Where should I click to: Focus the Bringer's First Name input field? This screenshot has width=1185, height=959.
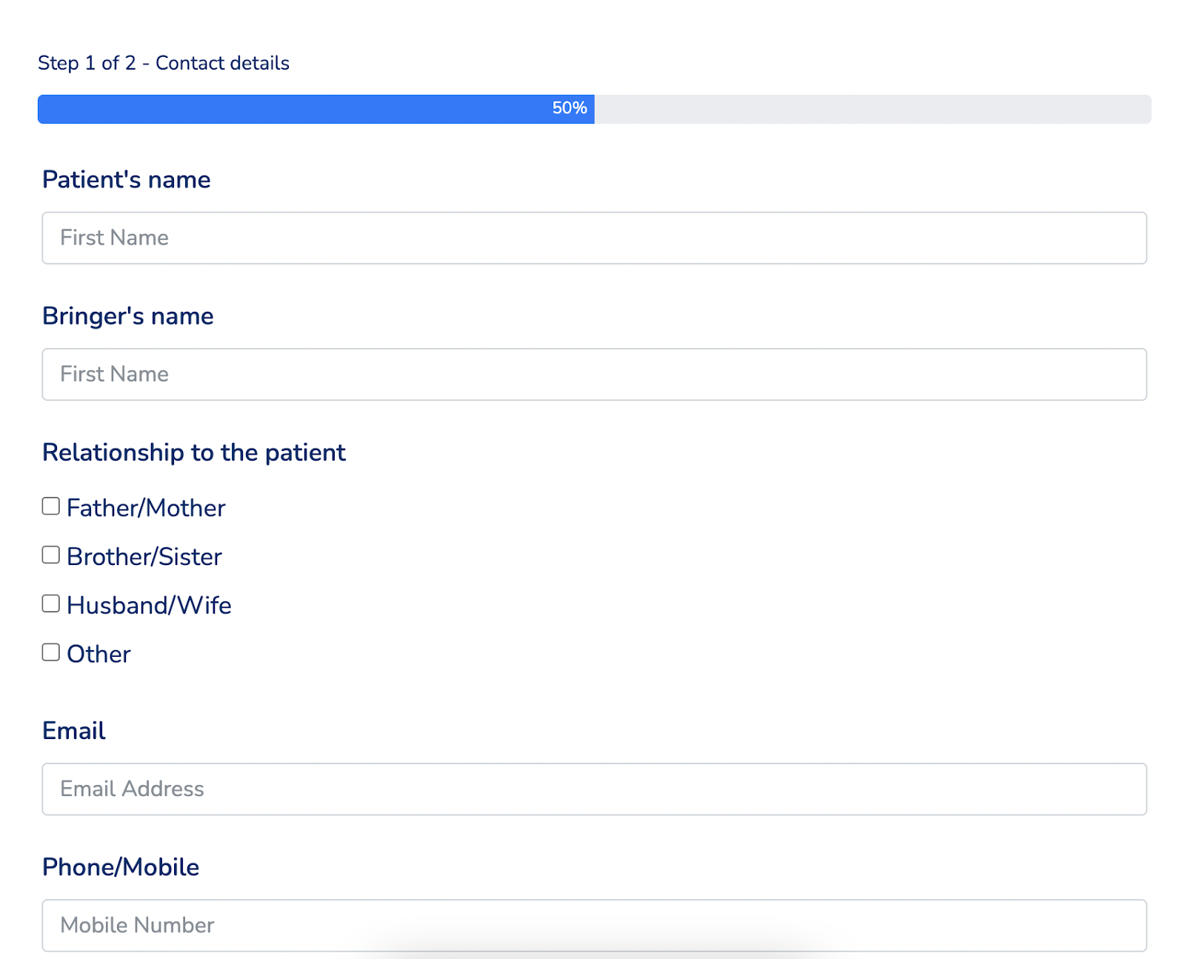coord(594,375)
